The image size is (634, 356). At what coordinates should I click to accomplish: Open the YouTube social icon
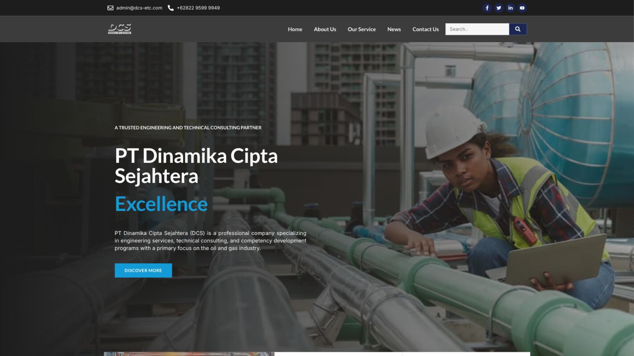click(522, 8)
